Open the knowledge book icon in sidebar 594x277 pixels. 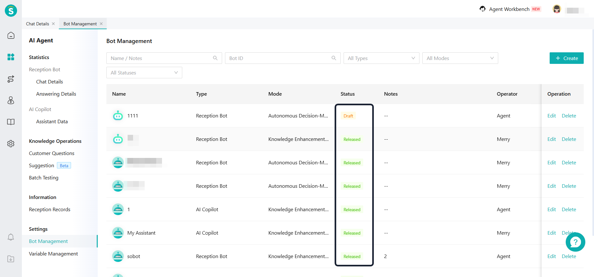point(11,122)
